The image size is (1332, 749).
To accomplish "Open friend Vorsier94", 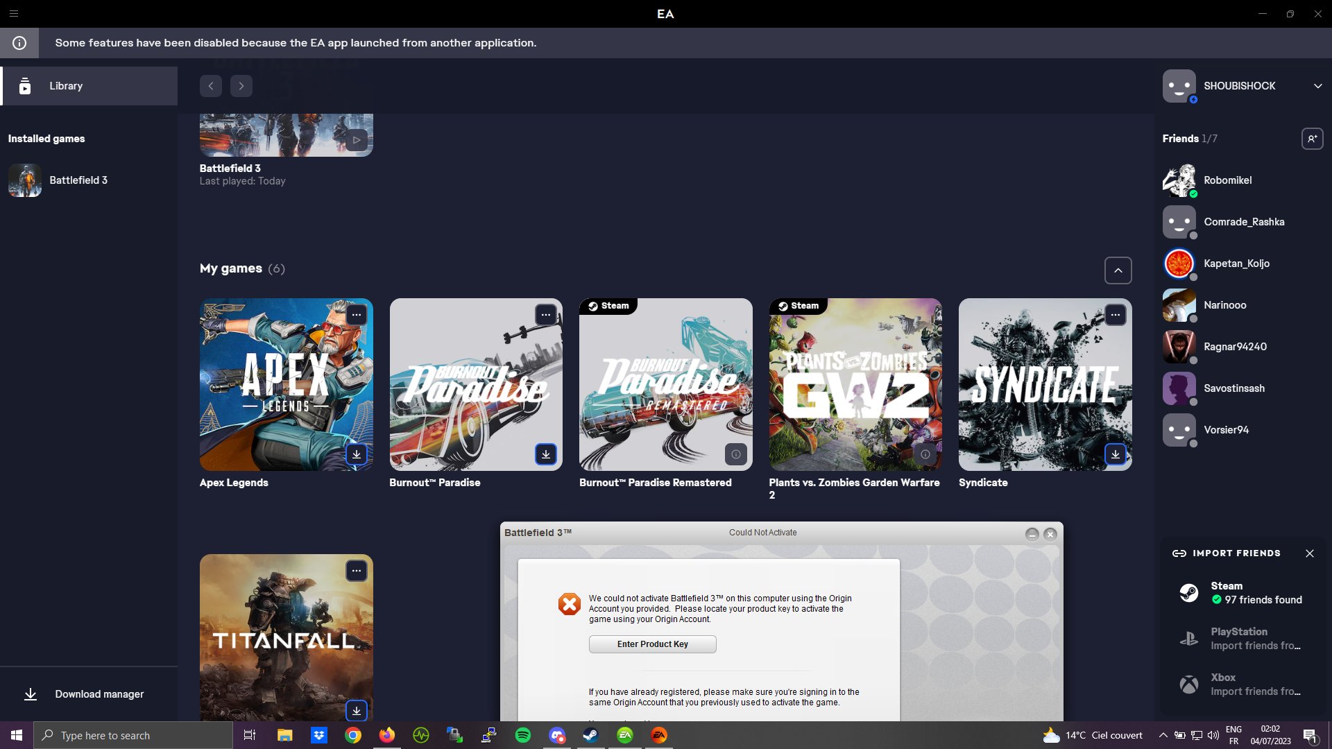I will coord(1242,430).
